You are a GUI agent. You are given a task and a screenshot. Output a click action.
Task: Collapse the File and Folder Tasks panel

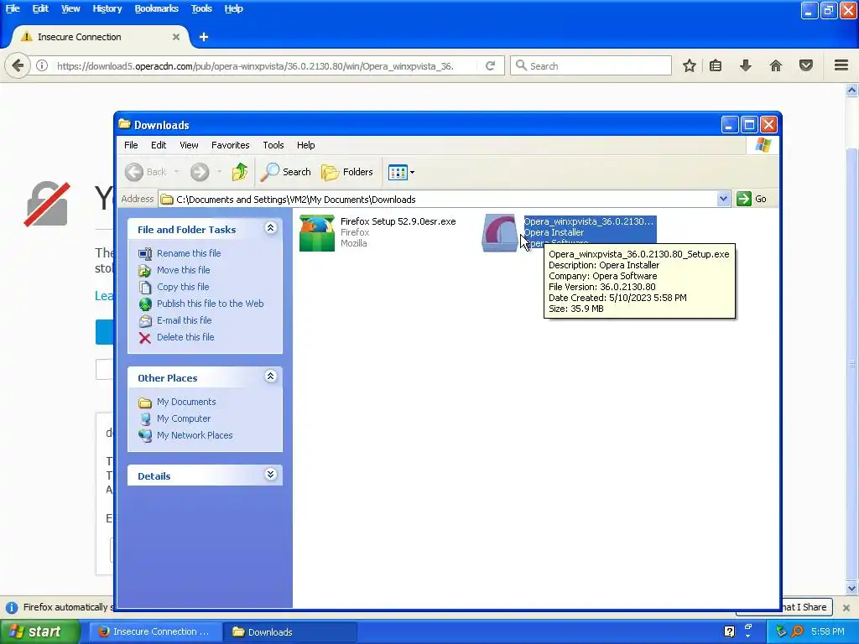point(270,228)
